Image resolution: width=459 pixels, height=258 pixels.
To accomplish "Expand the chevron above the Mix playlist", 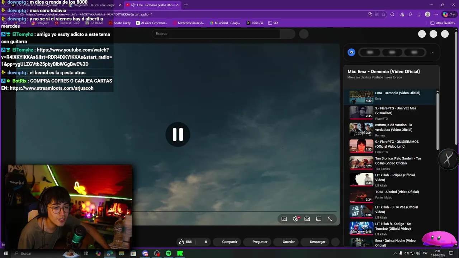I will (432, 52).
